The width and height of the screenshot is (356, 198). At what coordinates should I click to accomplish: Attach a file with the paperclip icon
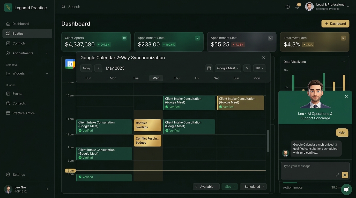tap(337, 175)
